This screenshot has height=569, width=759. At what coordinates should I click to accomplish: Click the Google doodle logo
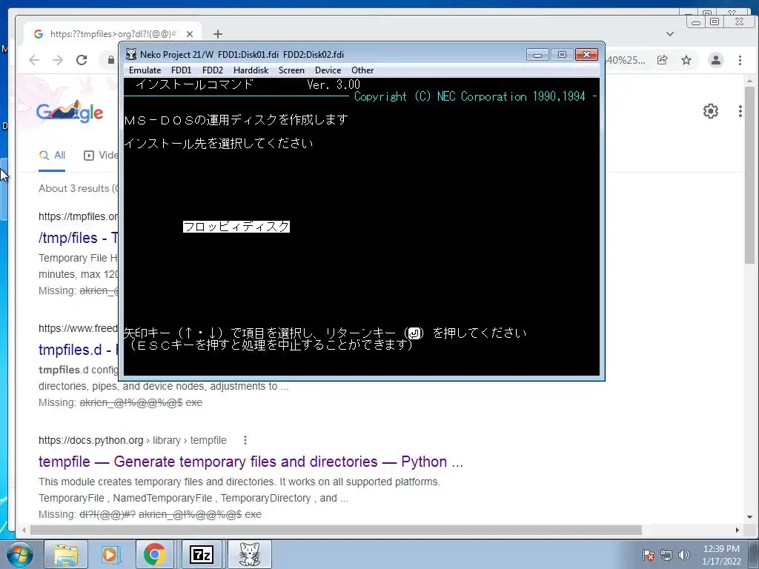pyautogui.click(x=70, y=111)
